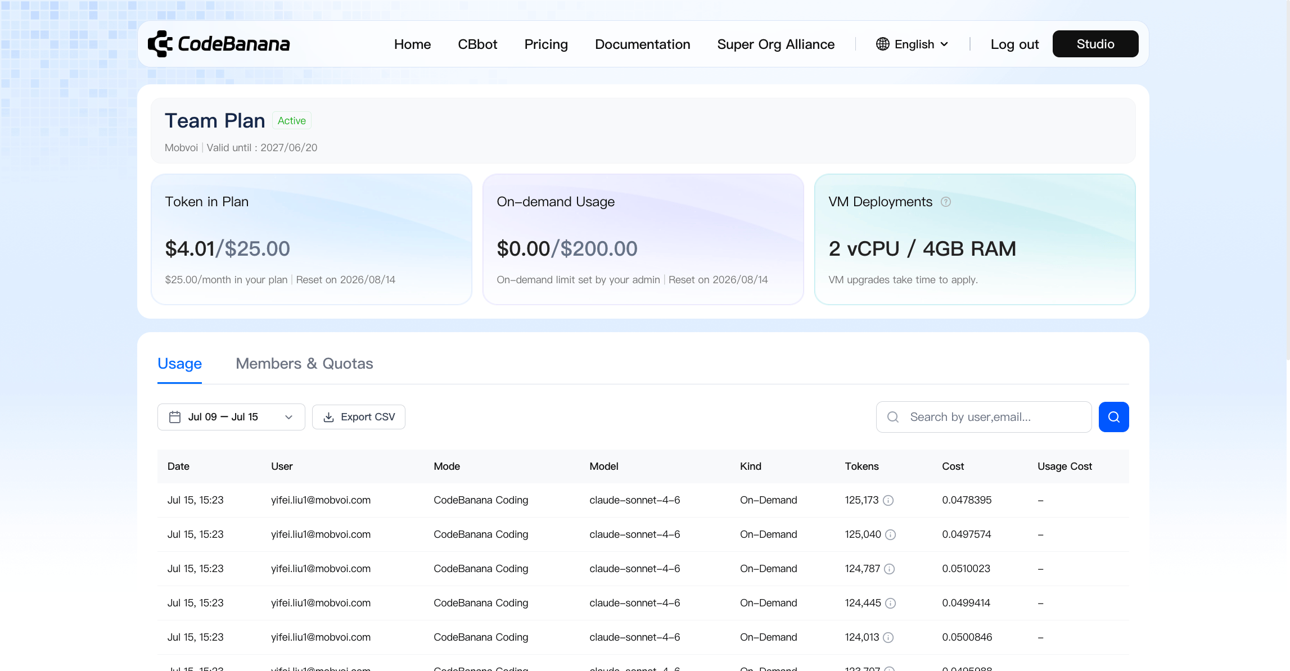Image resolution: width=1290 pixels, height=671 pixels.
Task: Click the Export CSV button
Action: coord(359,417)
